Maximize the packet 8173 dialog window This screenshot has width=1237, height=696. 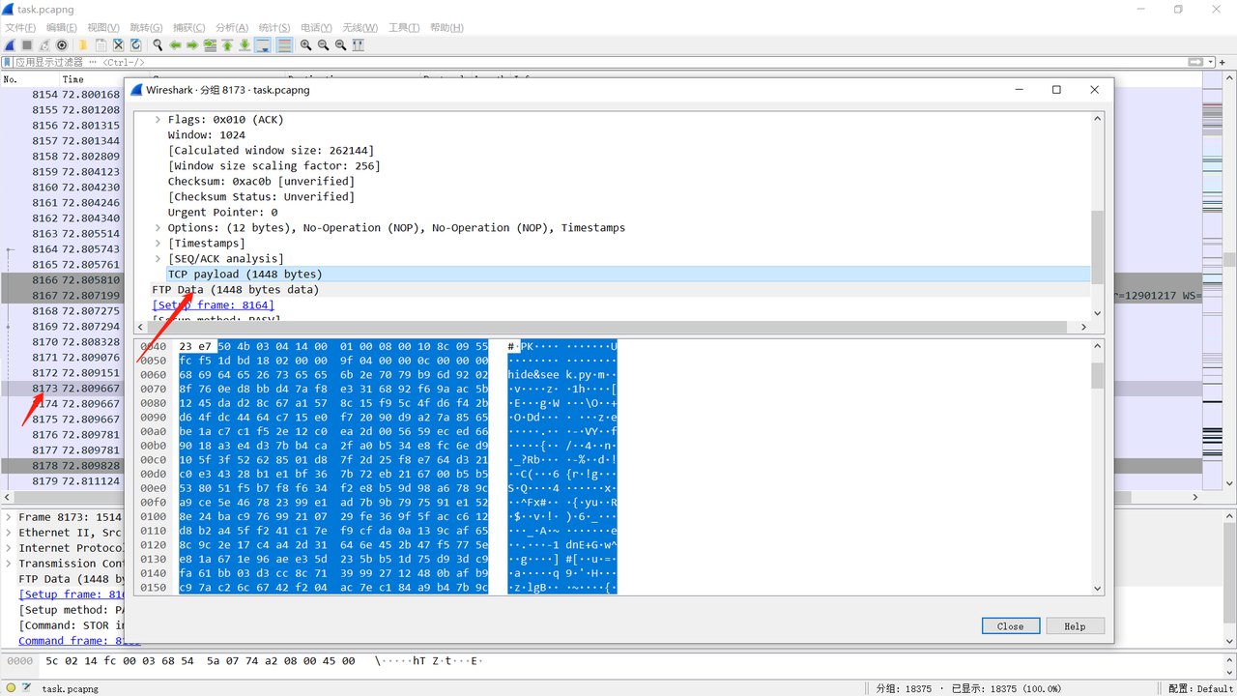pos(1056,90)
